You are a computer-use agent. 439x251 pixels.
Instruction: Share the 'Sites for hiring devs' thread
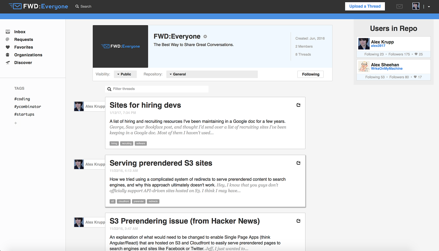click(x=299, y=105)
